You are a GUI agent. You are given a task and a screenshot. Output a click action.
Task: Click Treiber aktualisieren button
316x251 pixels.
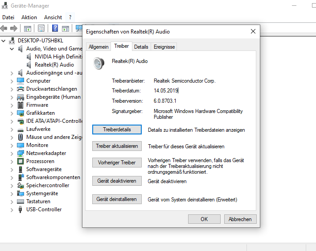tap(117, 146)
